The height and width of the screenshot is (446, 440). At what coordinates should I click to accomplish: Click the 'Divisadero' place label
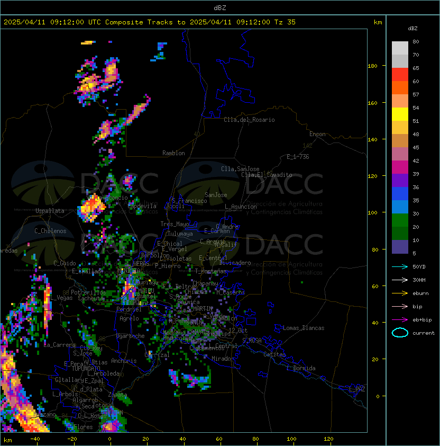235,263
